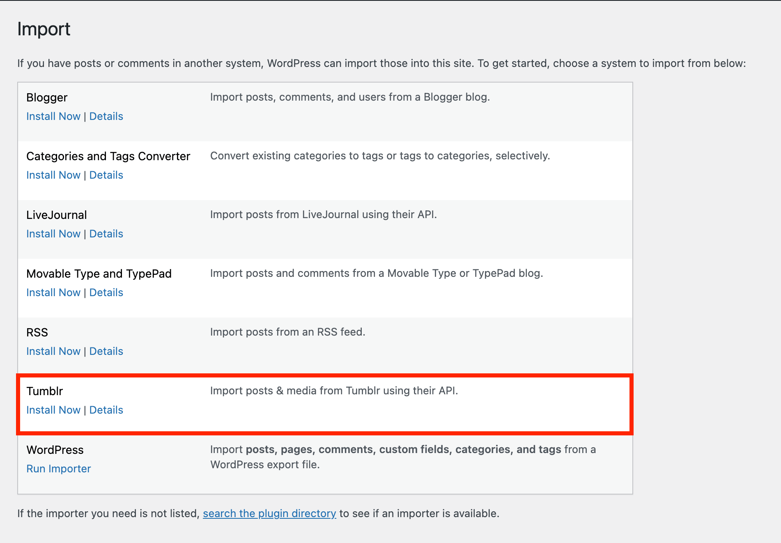Show Details for Movable Type and TypePad
The image size is (781, 543).
click(106, 292)
